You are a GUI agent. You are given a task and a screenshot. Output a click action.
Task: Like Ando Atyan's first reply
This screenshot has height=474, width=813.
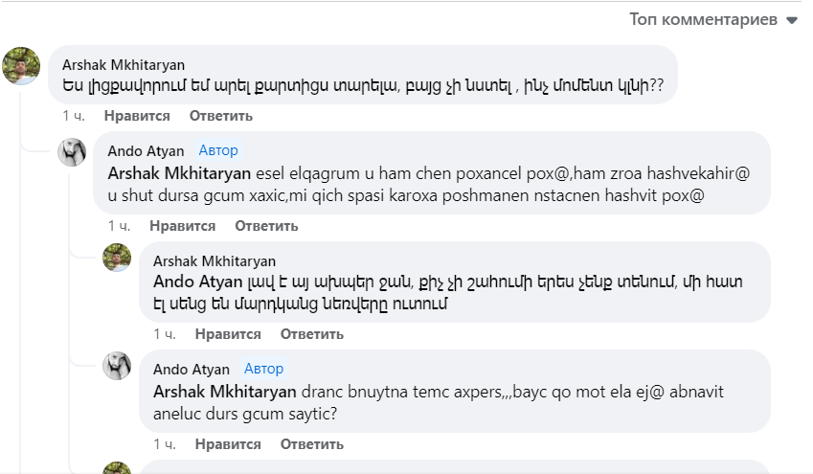pos(183,226)
